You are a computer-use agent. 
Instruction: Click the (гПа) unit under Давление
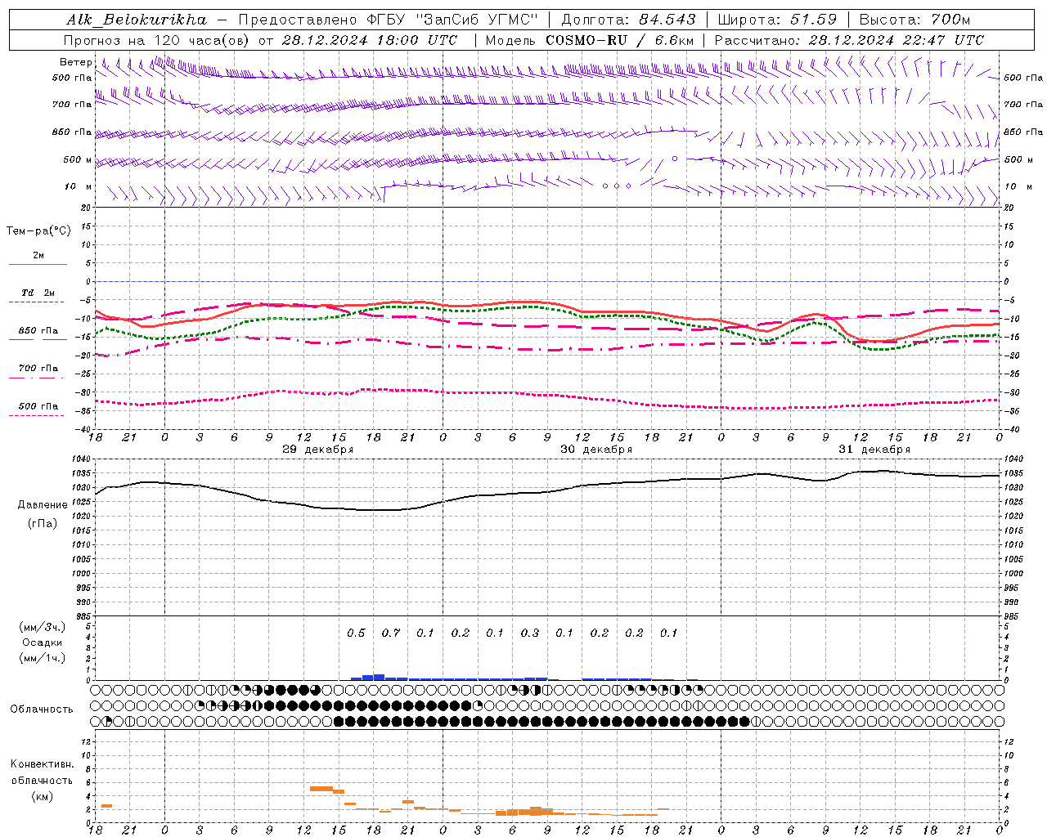[43, 524]
